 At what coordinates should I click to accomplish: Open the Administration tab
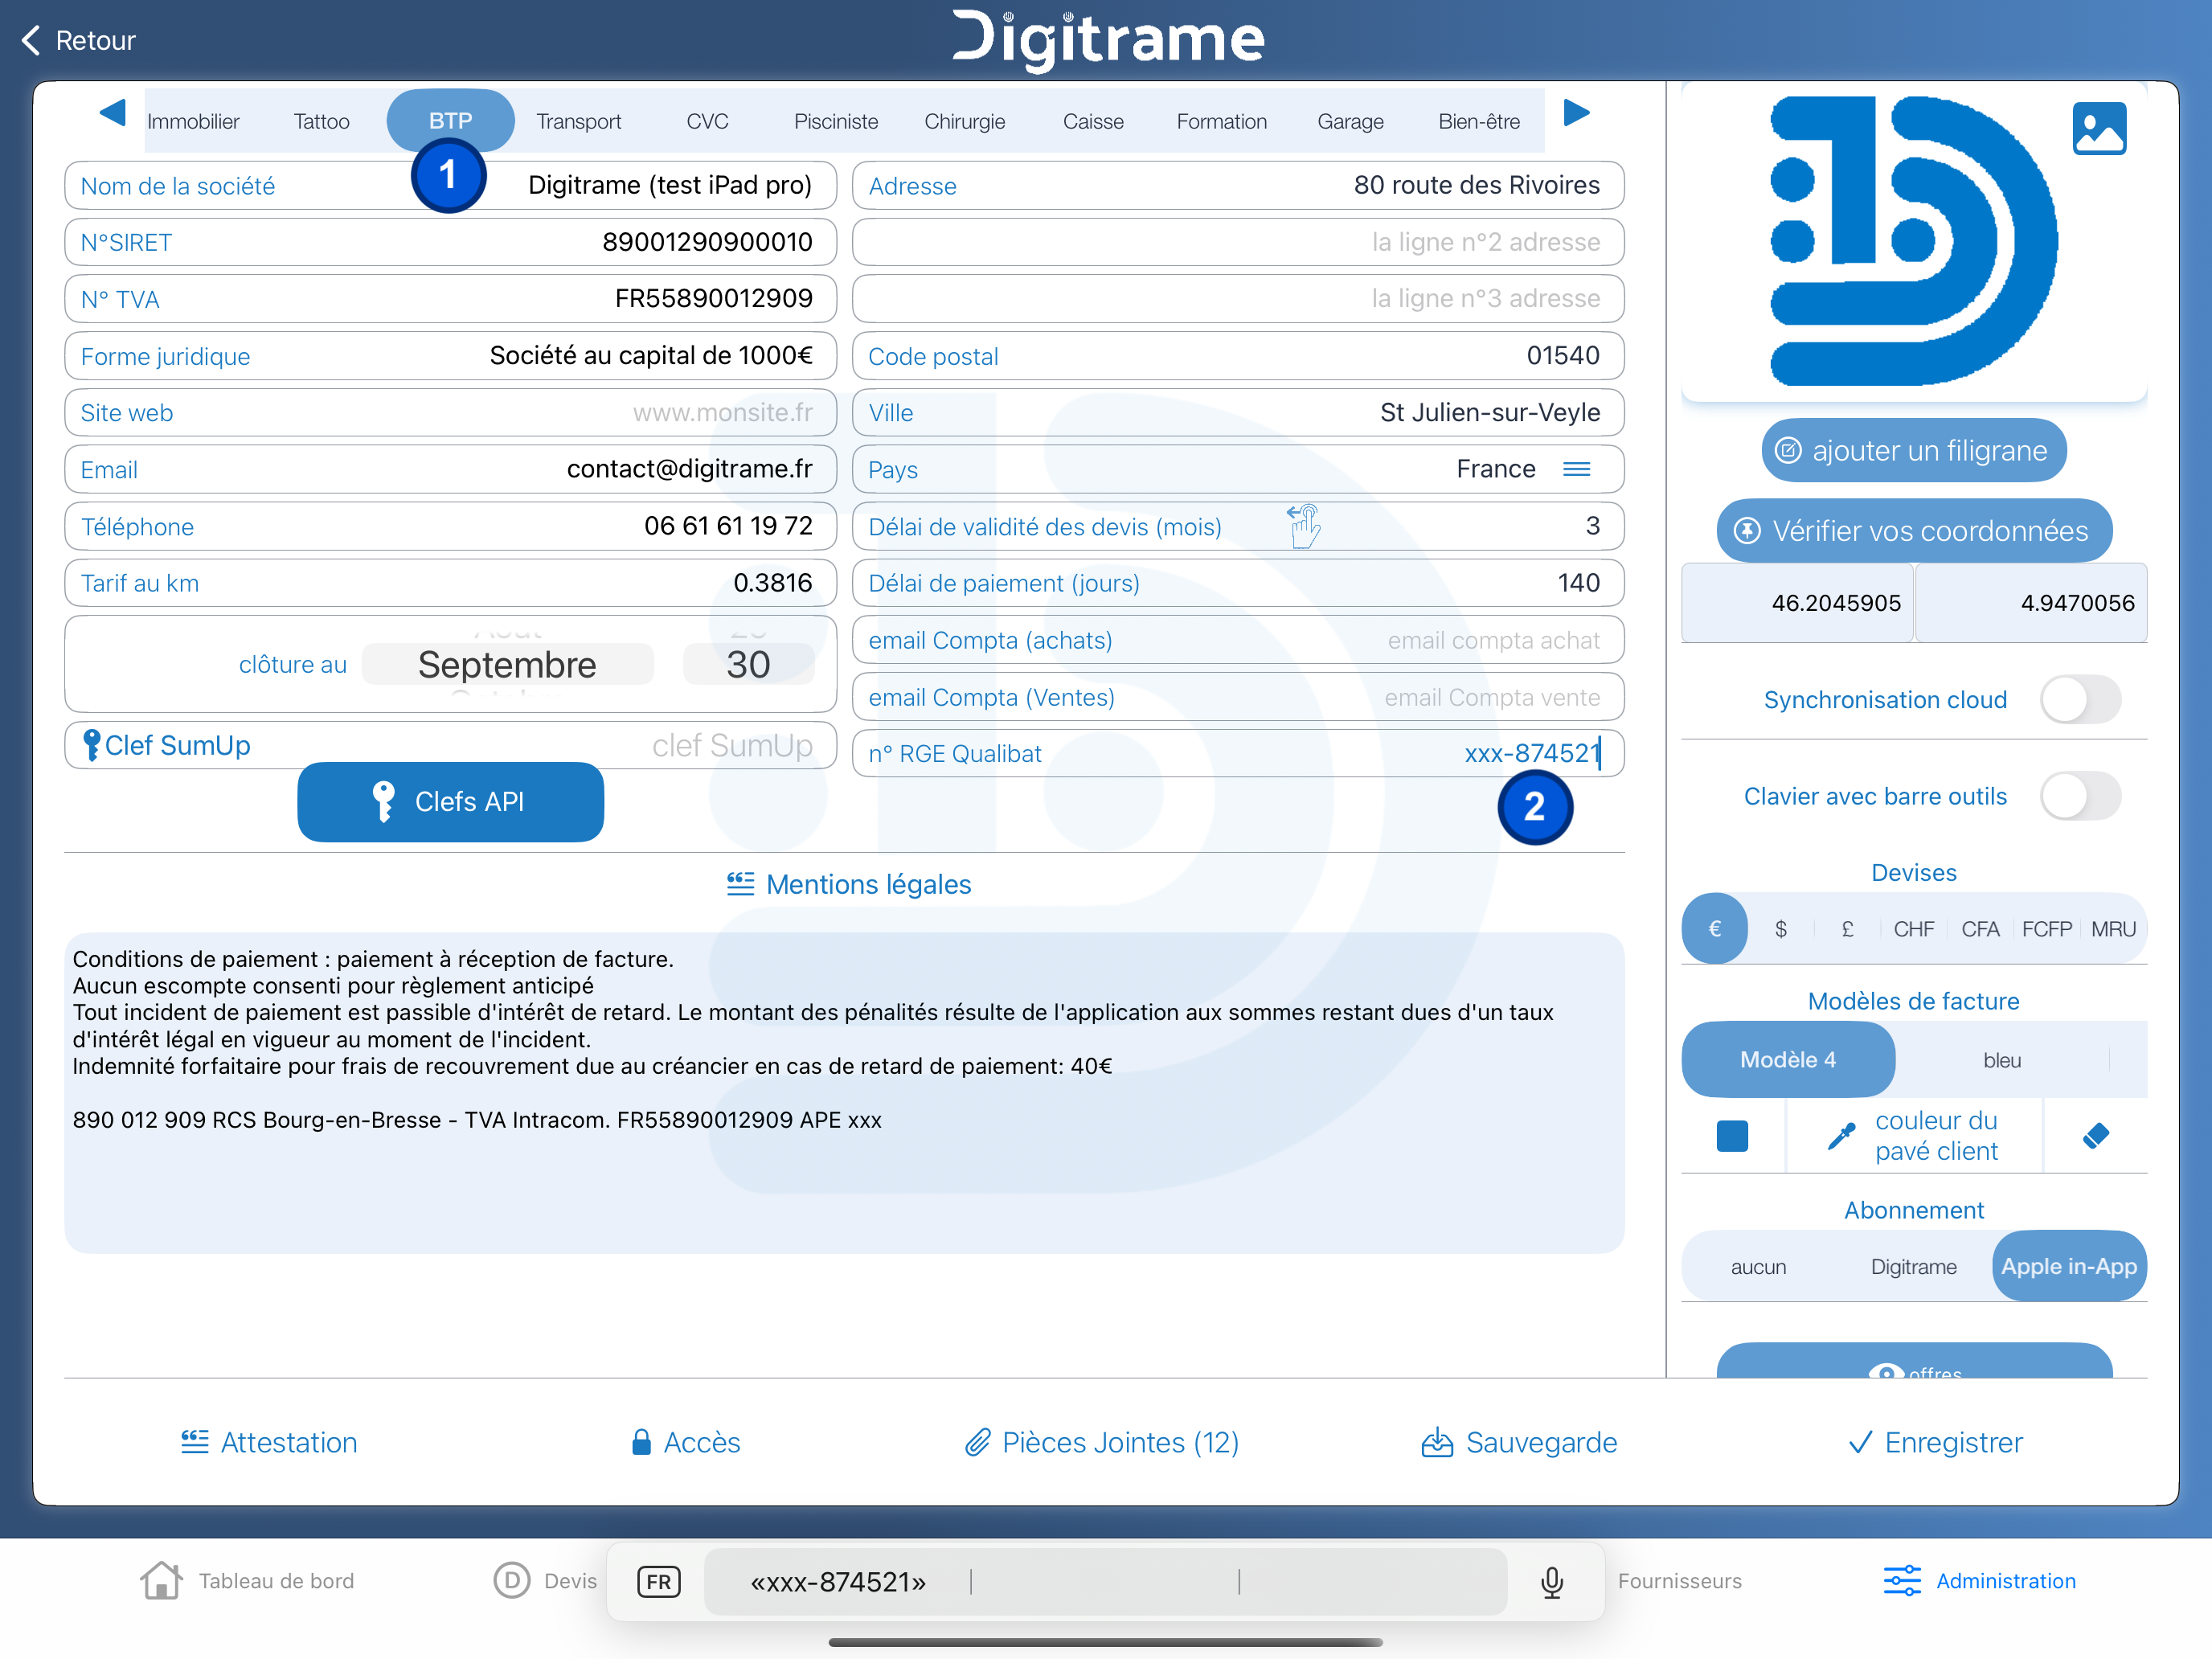coord(1979,1581)
